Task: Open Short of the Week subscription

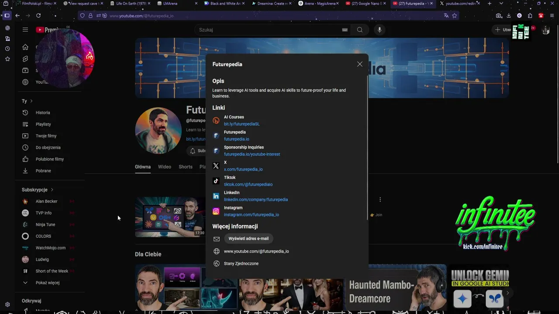Action: click(50, 271)
